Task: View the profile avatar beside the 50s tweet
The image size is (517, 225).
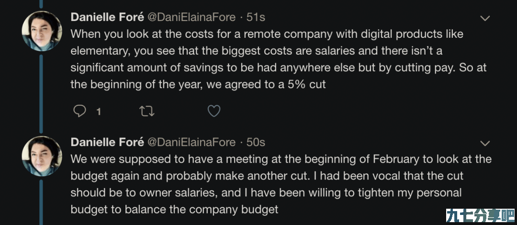Action: point(42,157)
